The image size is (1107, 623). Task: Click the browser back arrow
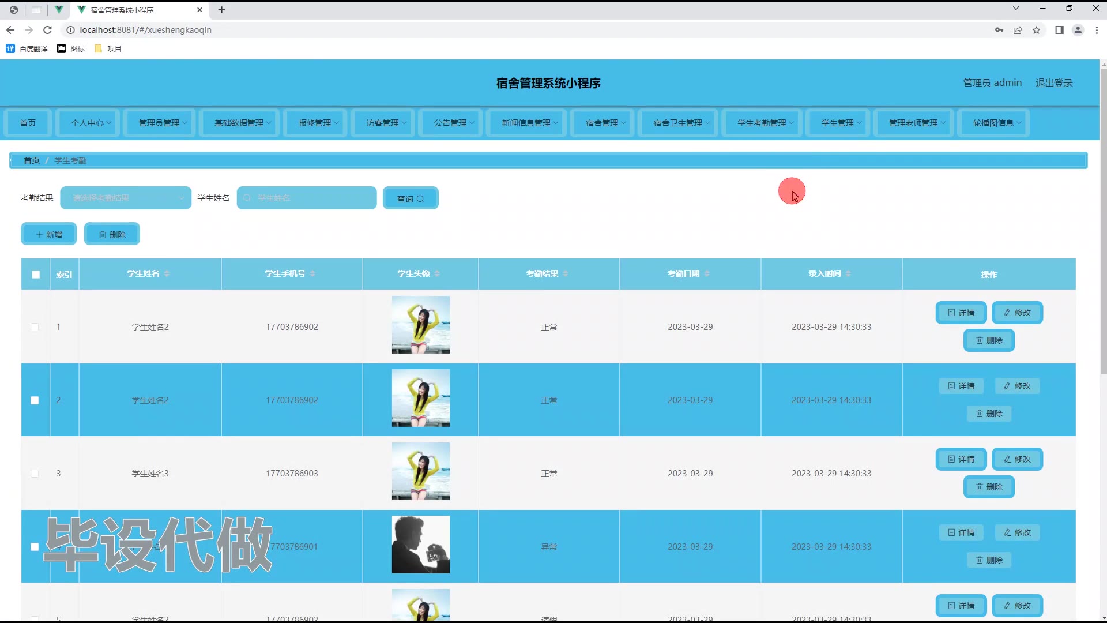[10, 30]
